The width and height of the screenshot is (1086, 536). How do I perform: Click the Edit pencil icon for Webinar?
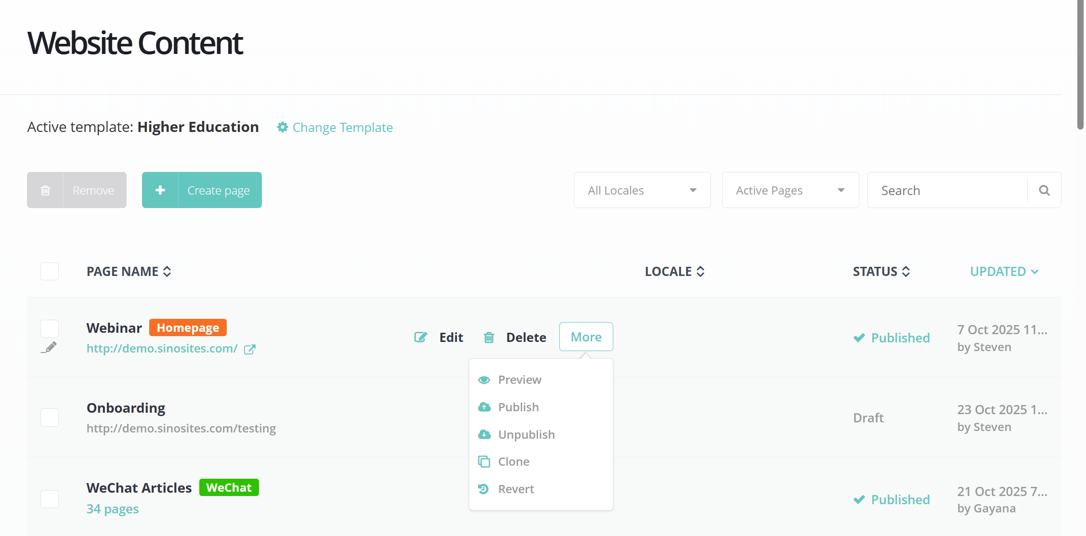tap(421, 337)
